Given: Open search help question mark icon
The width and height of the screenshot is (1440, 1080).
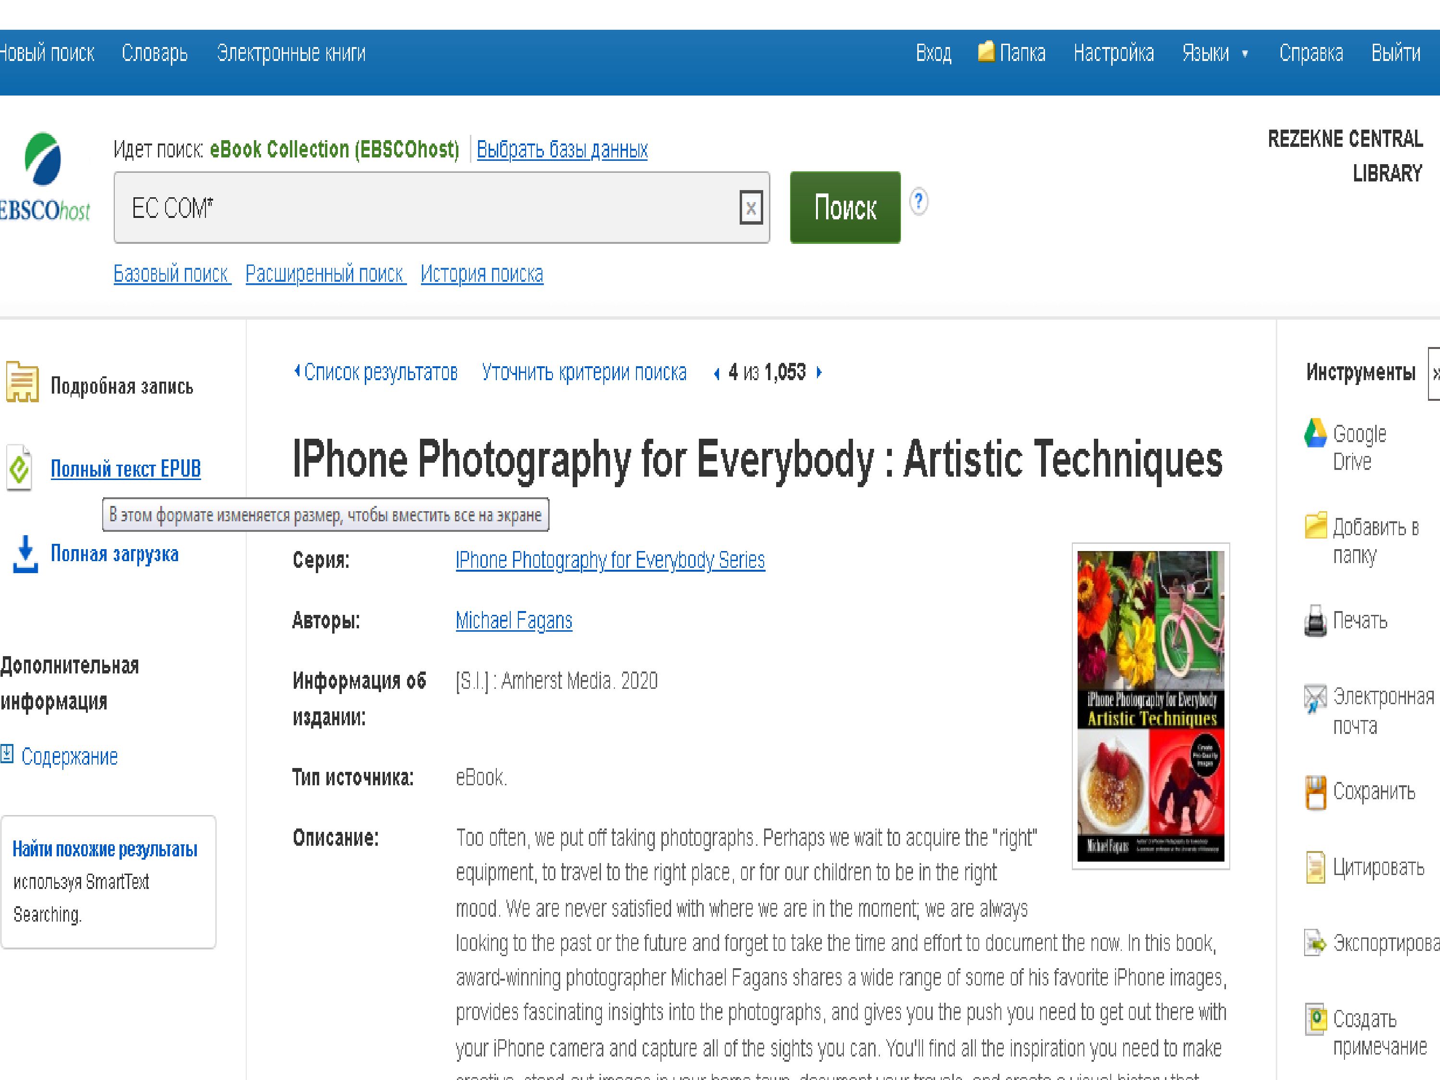Looking at the screenshot, I should pos(919,201).
